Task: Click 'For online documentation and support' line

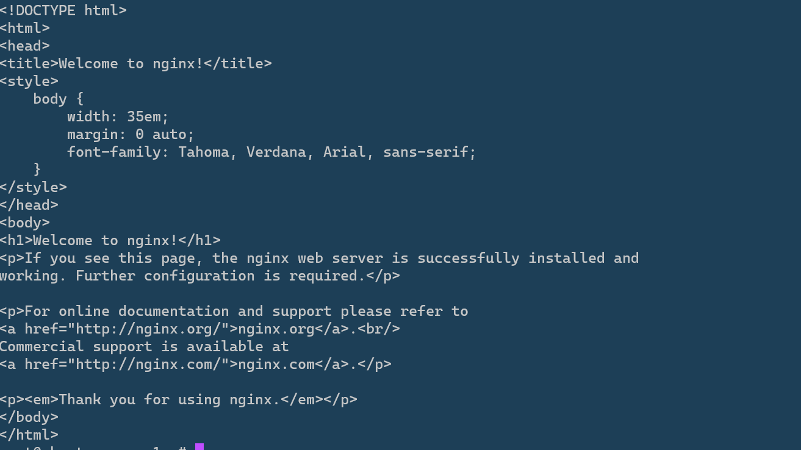Action: click(x=234, y=311)
